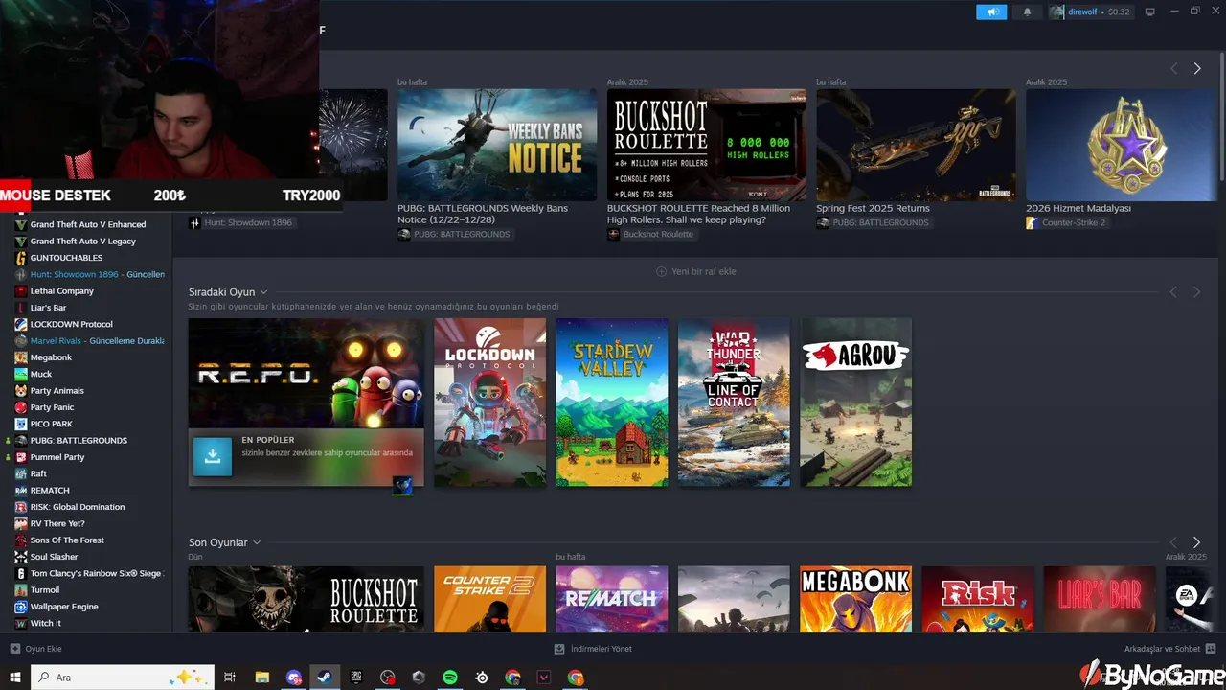Open Megabonk recent game cover
This screenshot has height=690, width=1226.
point(856,599)
